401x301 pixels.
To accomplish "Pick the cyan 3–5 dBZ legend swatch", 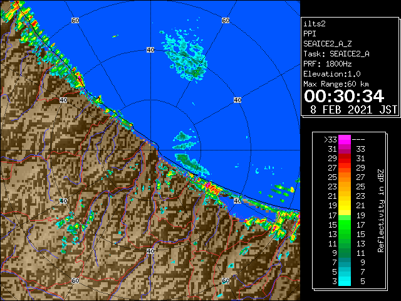I will (x=345, y=281).
